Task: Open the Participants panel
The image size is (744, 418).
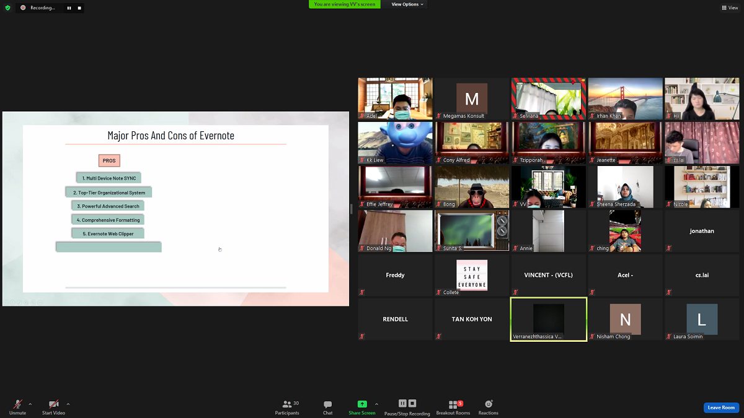Action: click(x=287, y=407)
